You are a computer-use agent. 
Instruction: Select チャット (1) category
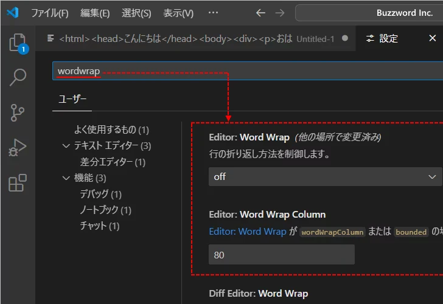pos(100,226)
